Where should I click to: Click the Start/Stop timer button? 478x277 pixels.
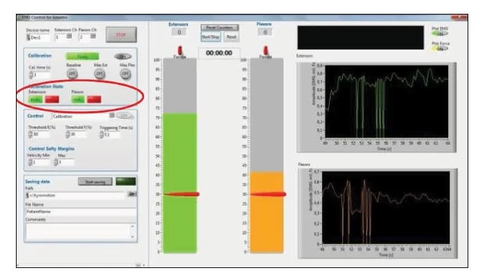(x=211, y=37)
